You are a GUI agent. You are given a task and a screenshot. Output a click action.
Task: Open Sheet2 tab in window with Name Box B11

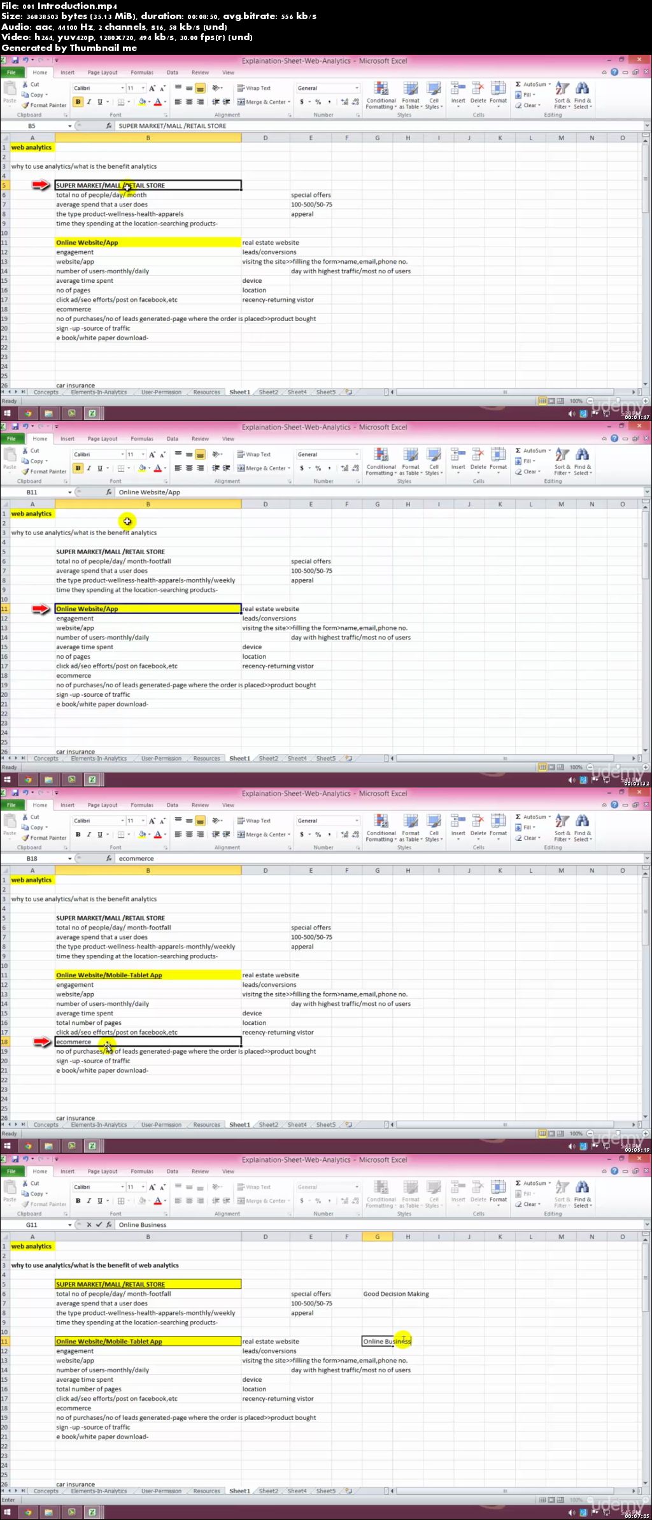(x=268, y=759)
